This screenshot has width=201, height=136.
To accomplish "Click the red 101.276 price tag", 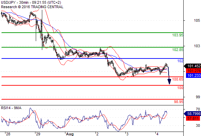I will point(194,71).
